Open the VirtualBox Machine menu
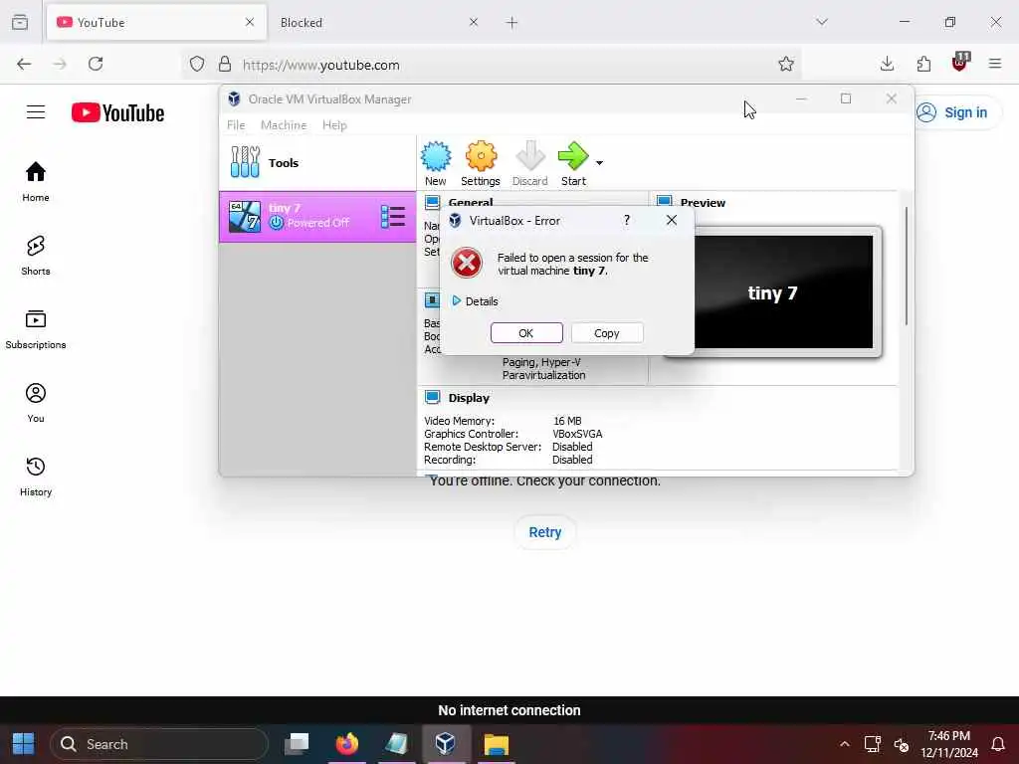Screen dimensions: 1019x764 pyautogui.click(x=284, y=124)
